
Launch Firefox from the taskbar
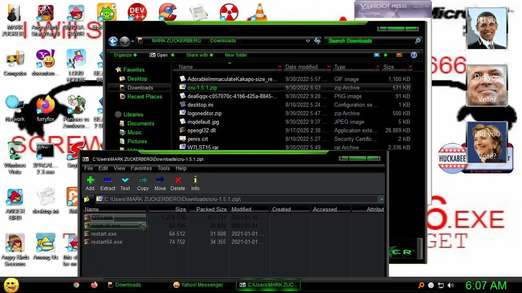click(x=94, y=285)
